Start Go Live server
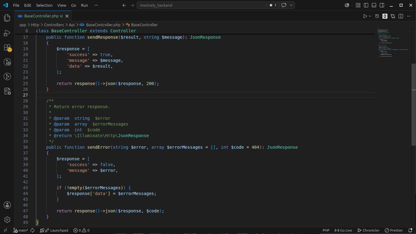The height and width of the screenshot is (234, 416). 343,230
